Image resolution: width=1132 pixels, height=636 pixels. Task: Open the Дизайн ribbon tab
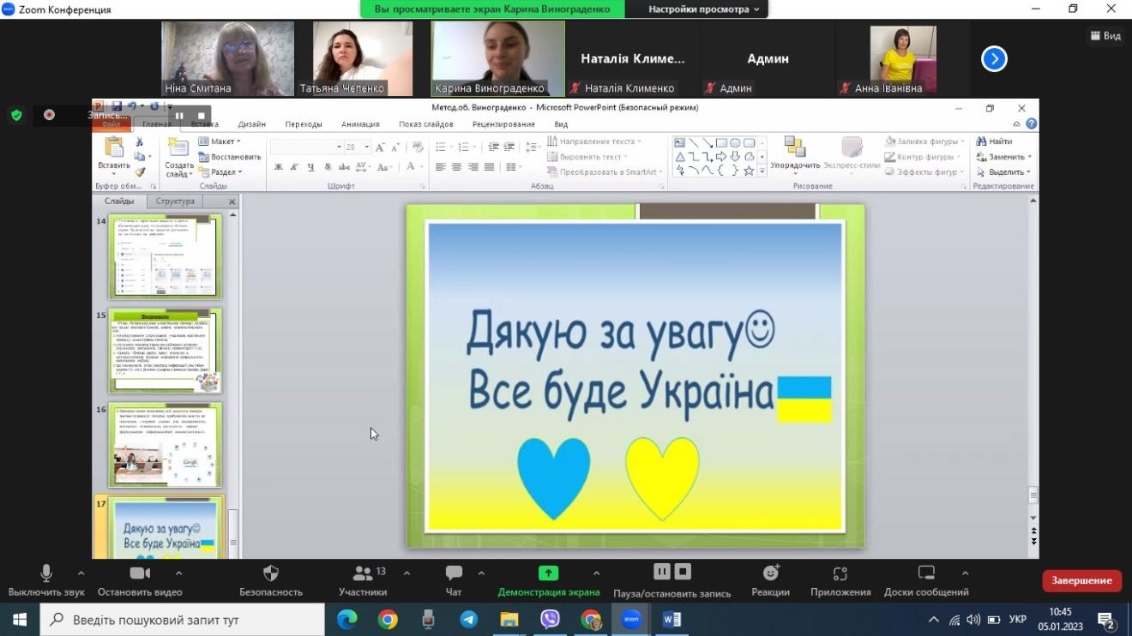point(251,124)
